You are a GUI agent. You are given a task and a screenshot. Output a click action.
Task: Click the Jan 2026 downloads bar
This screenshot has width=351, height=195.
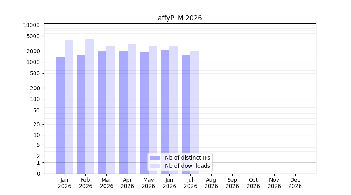pos(69,107)
